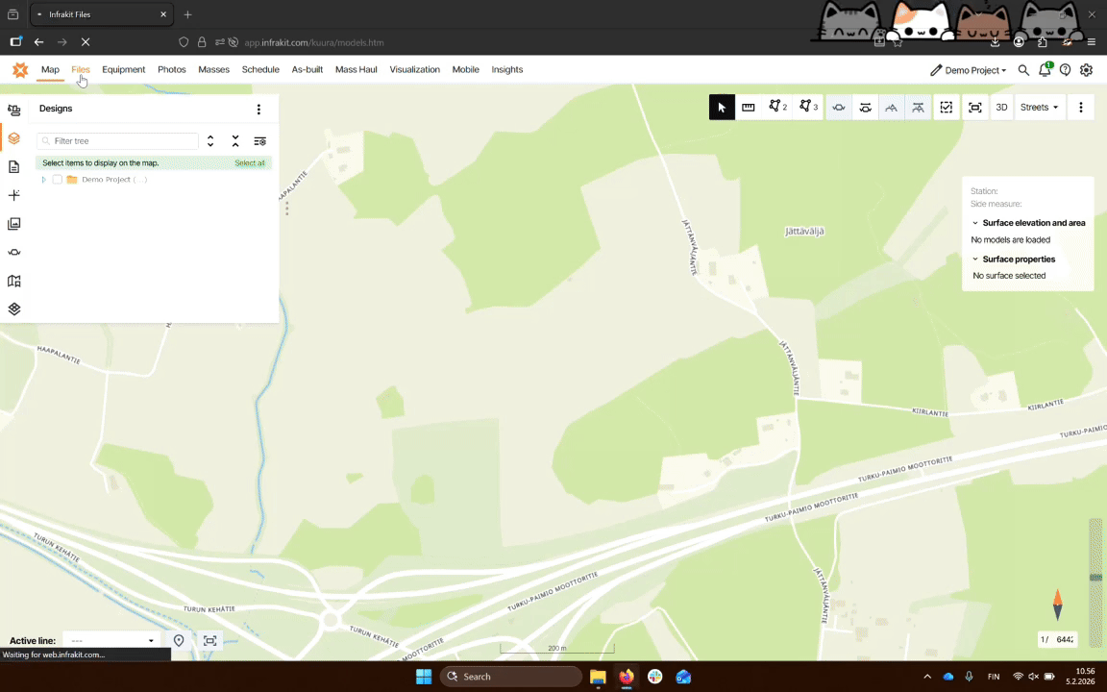Collapse Surface elevation and area section
Image resolution: width=1107 pixels, height=692 pixels.
point(975,223)
